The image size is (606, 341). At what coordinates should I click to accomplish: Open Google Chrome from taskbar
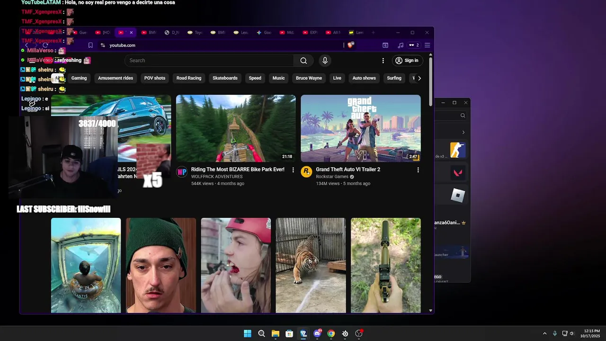pyautogui.click(x=331, y=333)
